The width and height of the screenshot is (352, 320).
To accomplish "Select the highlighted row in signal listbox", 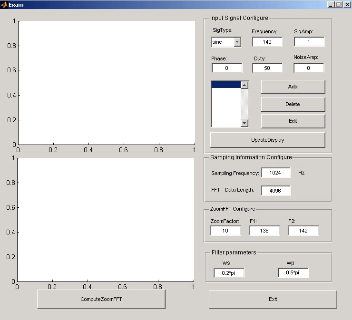I will (226, 85).
